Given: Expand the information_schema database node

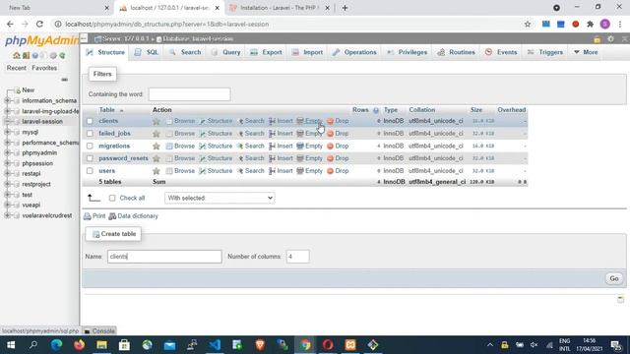Looking at the screenshot, I should pos(7,100).
